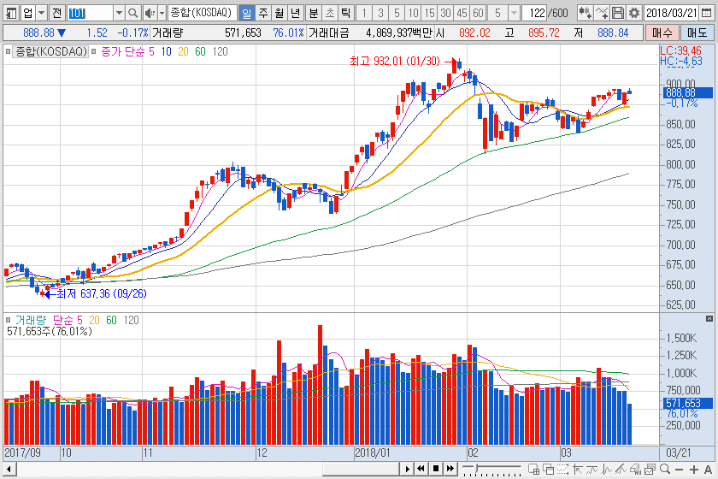
Task: Select the 일 (daily) period toggle
Action: (246, 13)
